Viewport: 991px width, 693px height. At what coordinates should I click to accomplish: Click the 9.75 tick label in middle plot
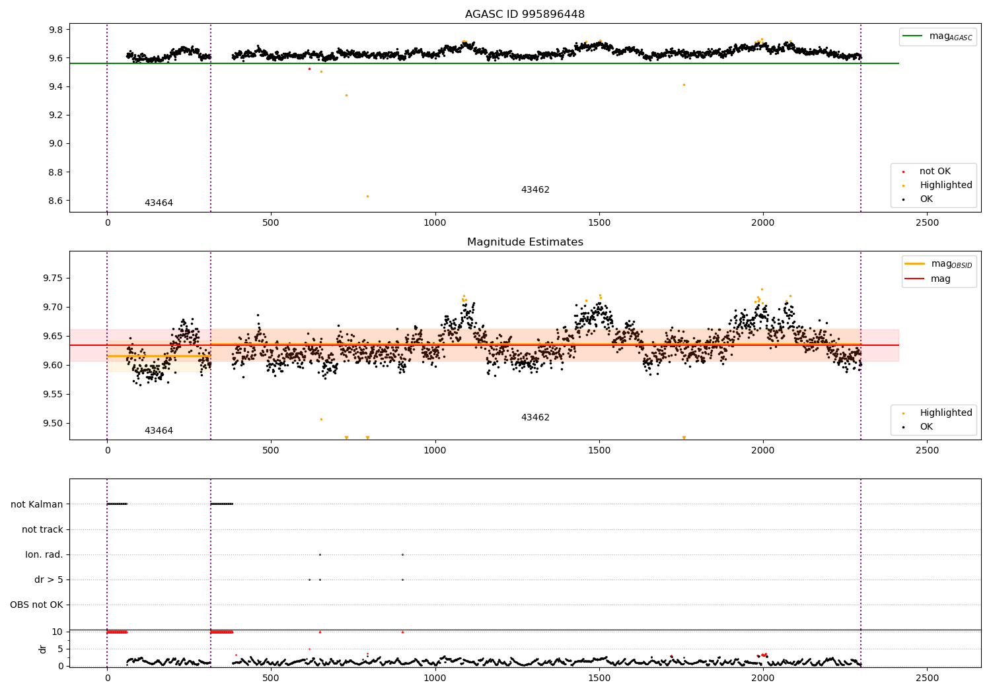coord(53,278)
